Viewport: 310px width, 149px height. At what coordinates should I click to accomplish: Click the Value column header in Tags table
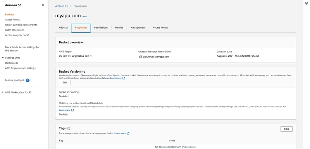click(x=172, y=141)
